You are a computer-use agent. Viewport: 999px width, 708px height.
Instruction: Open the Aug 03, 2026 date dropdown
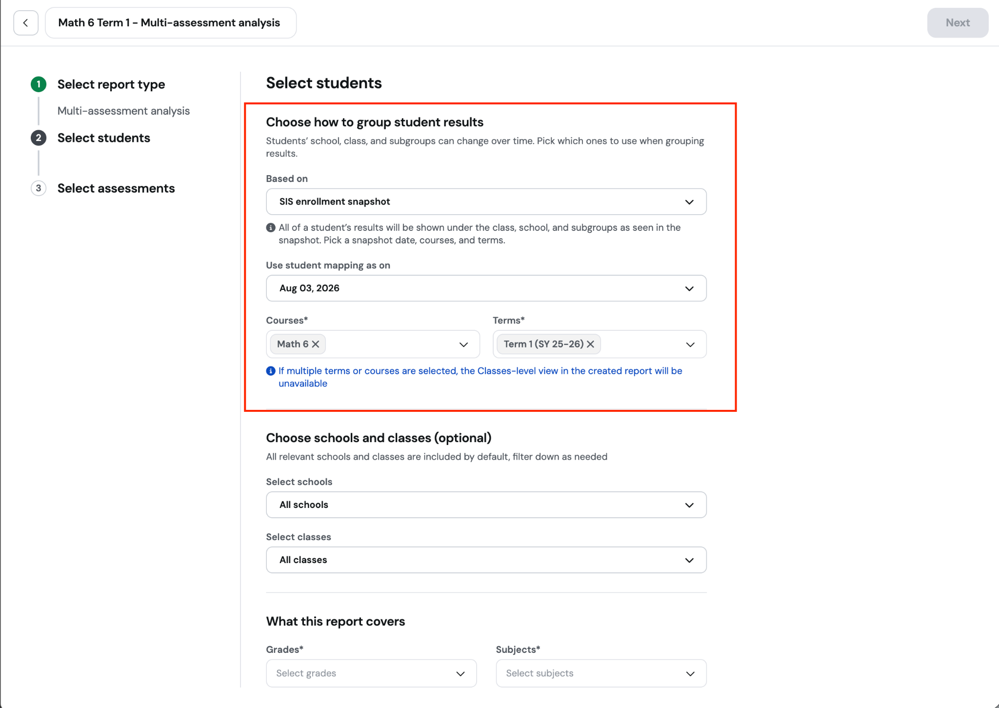pos(486,288)
